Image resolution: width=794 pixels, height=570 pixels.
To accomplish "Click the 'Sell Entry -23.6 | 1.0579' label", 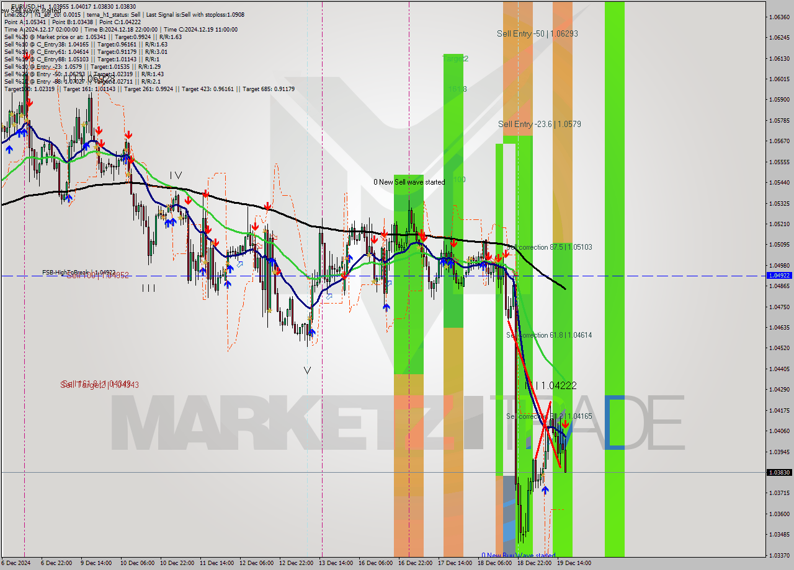I will [x=540, y=124].
